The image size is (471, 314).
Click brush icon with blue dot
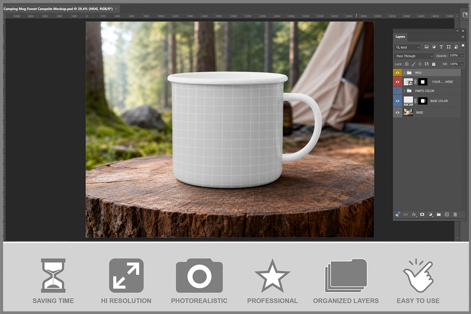click(398, 214)
